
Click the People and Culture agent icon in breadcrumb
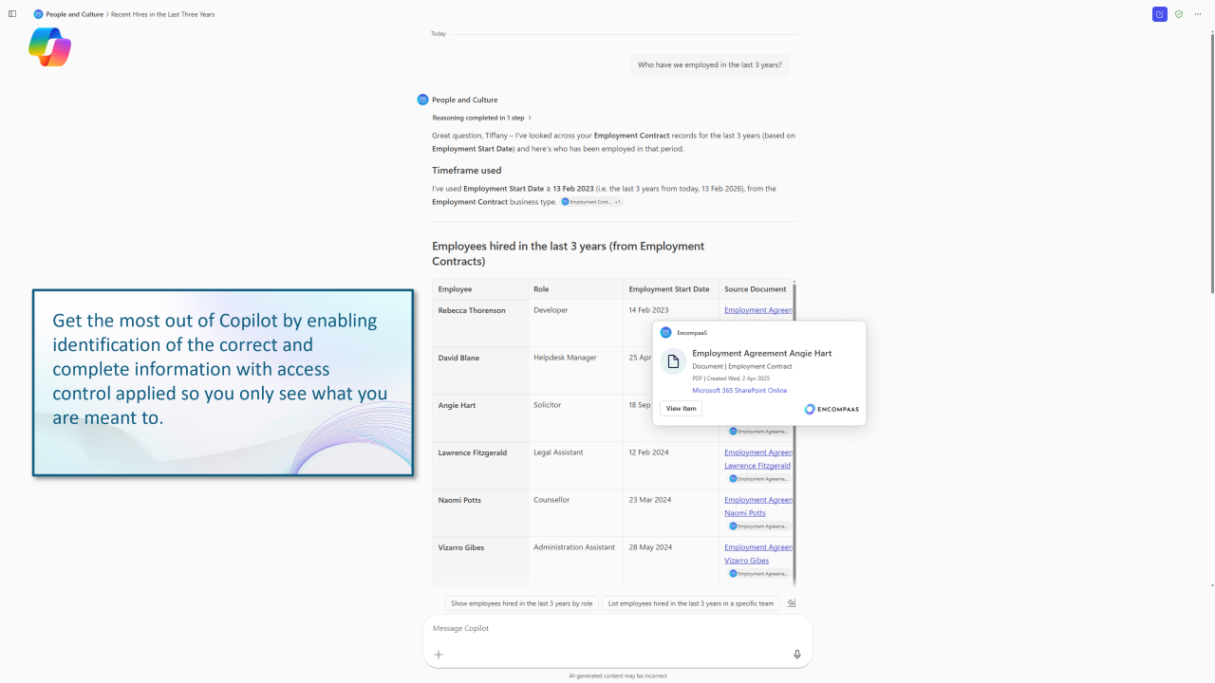pyautogui.click(x=38, y=14)
